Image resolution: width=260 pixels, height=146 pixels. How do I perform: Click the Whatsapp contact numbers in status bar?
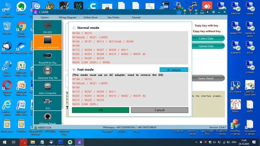[x=129, y=127]
